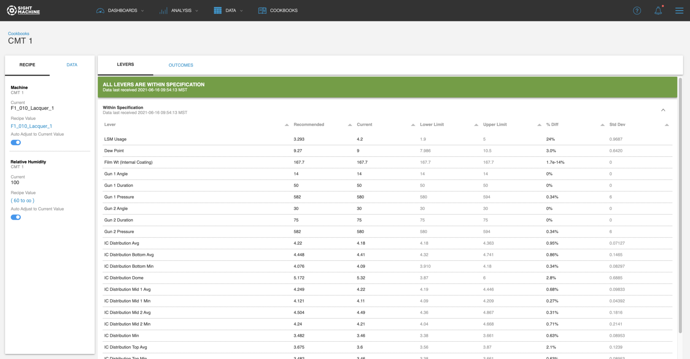Open the F1_010_Lacquer_1 recipe value link
Viewport: 690px width, 359px height.
pyautogui.click(x=31, y=126)
